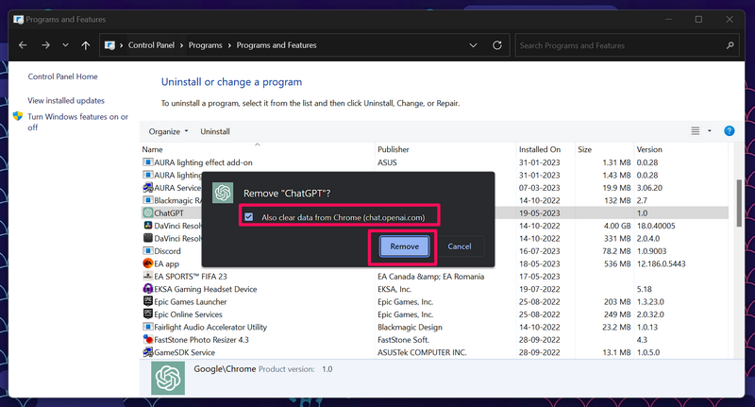This screenshot has height=407, width=755.
Task: Uncheck Also clear data from Chrome
Action: click(x=248, y=217)
